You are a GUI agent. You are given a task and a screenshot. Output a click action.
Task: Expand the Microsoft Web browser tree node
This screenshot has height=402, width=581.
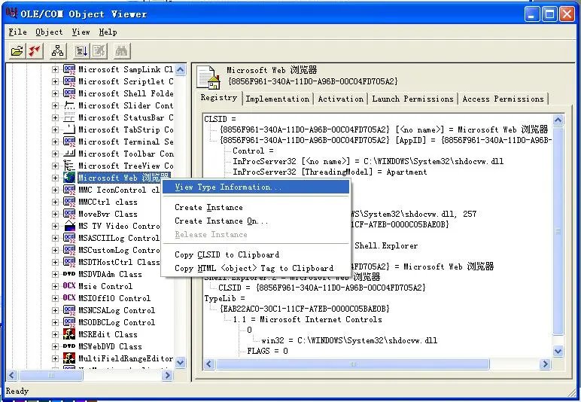tap(55, 178)
